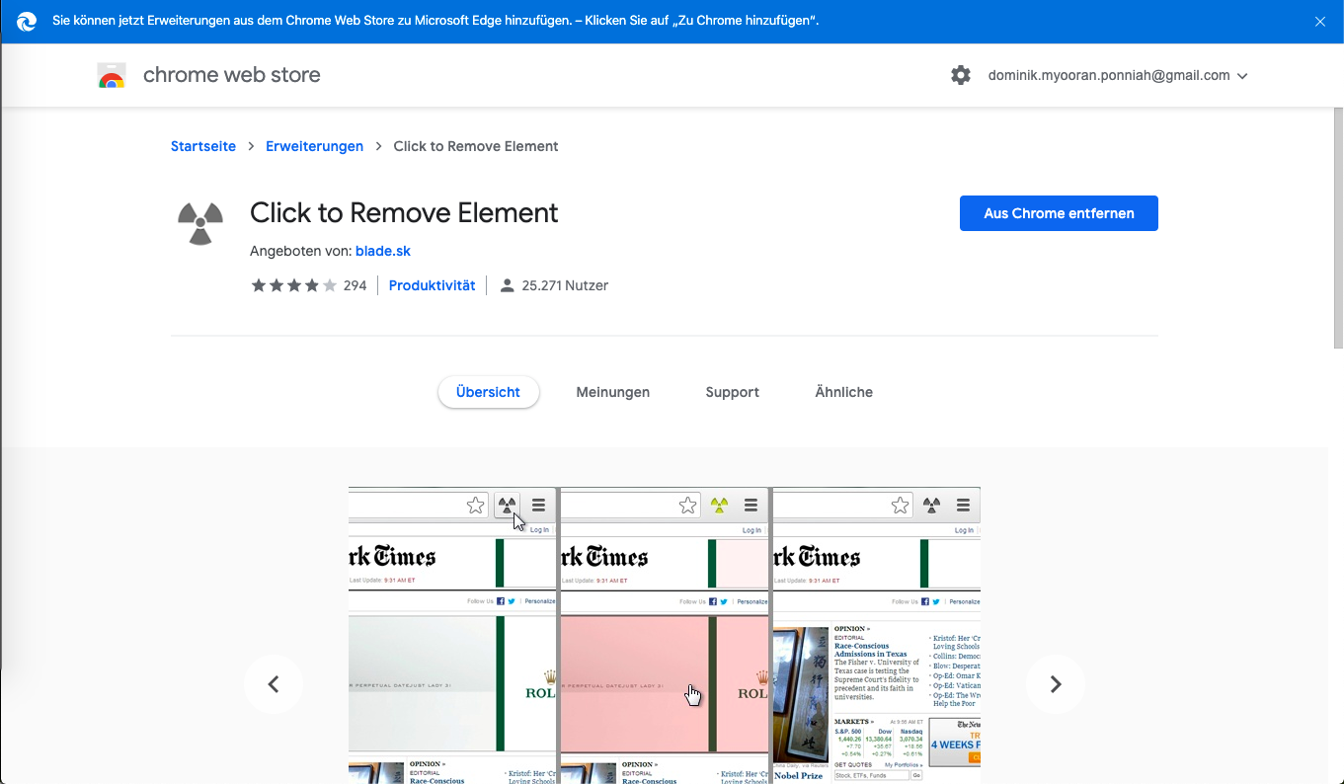
Task: Expand the account email dropdown
Action: (x=1242, y=76)
